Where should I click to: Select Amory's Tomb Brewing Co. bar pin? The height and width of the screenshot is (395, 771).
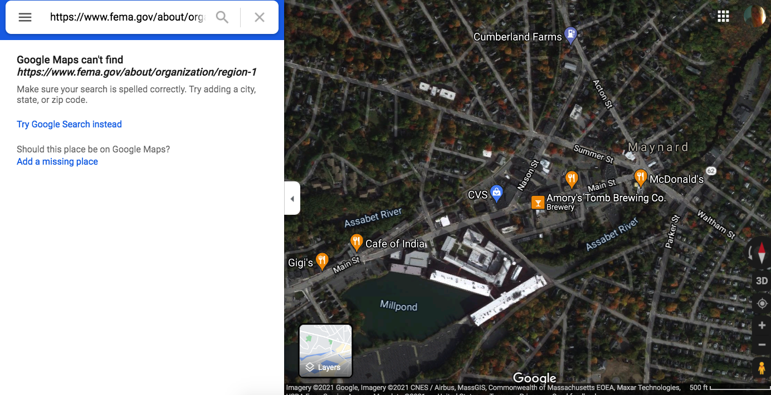coord(538,203)
